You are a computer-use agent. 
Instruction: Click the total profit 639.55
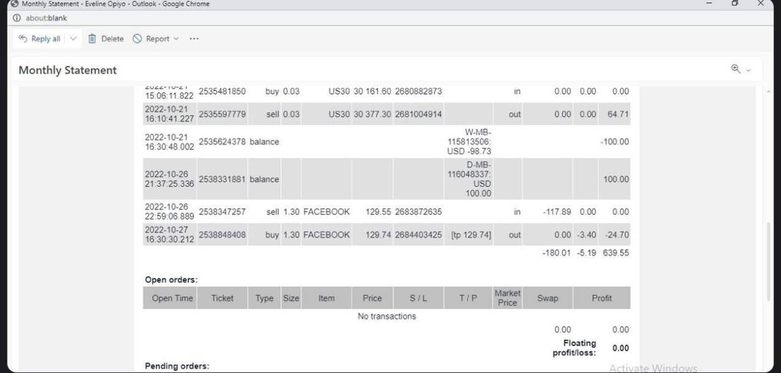tap(616, 253)
